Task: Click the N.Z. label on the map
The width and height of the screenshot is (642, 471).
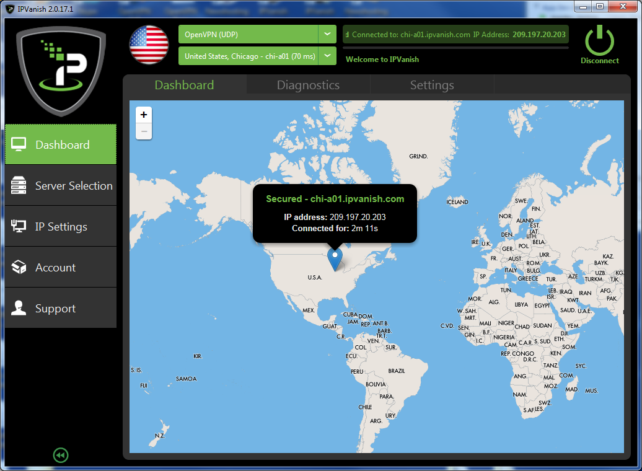Action: point(160,436)
